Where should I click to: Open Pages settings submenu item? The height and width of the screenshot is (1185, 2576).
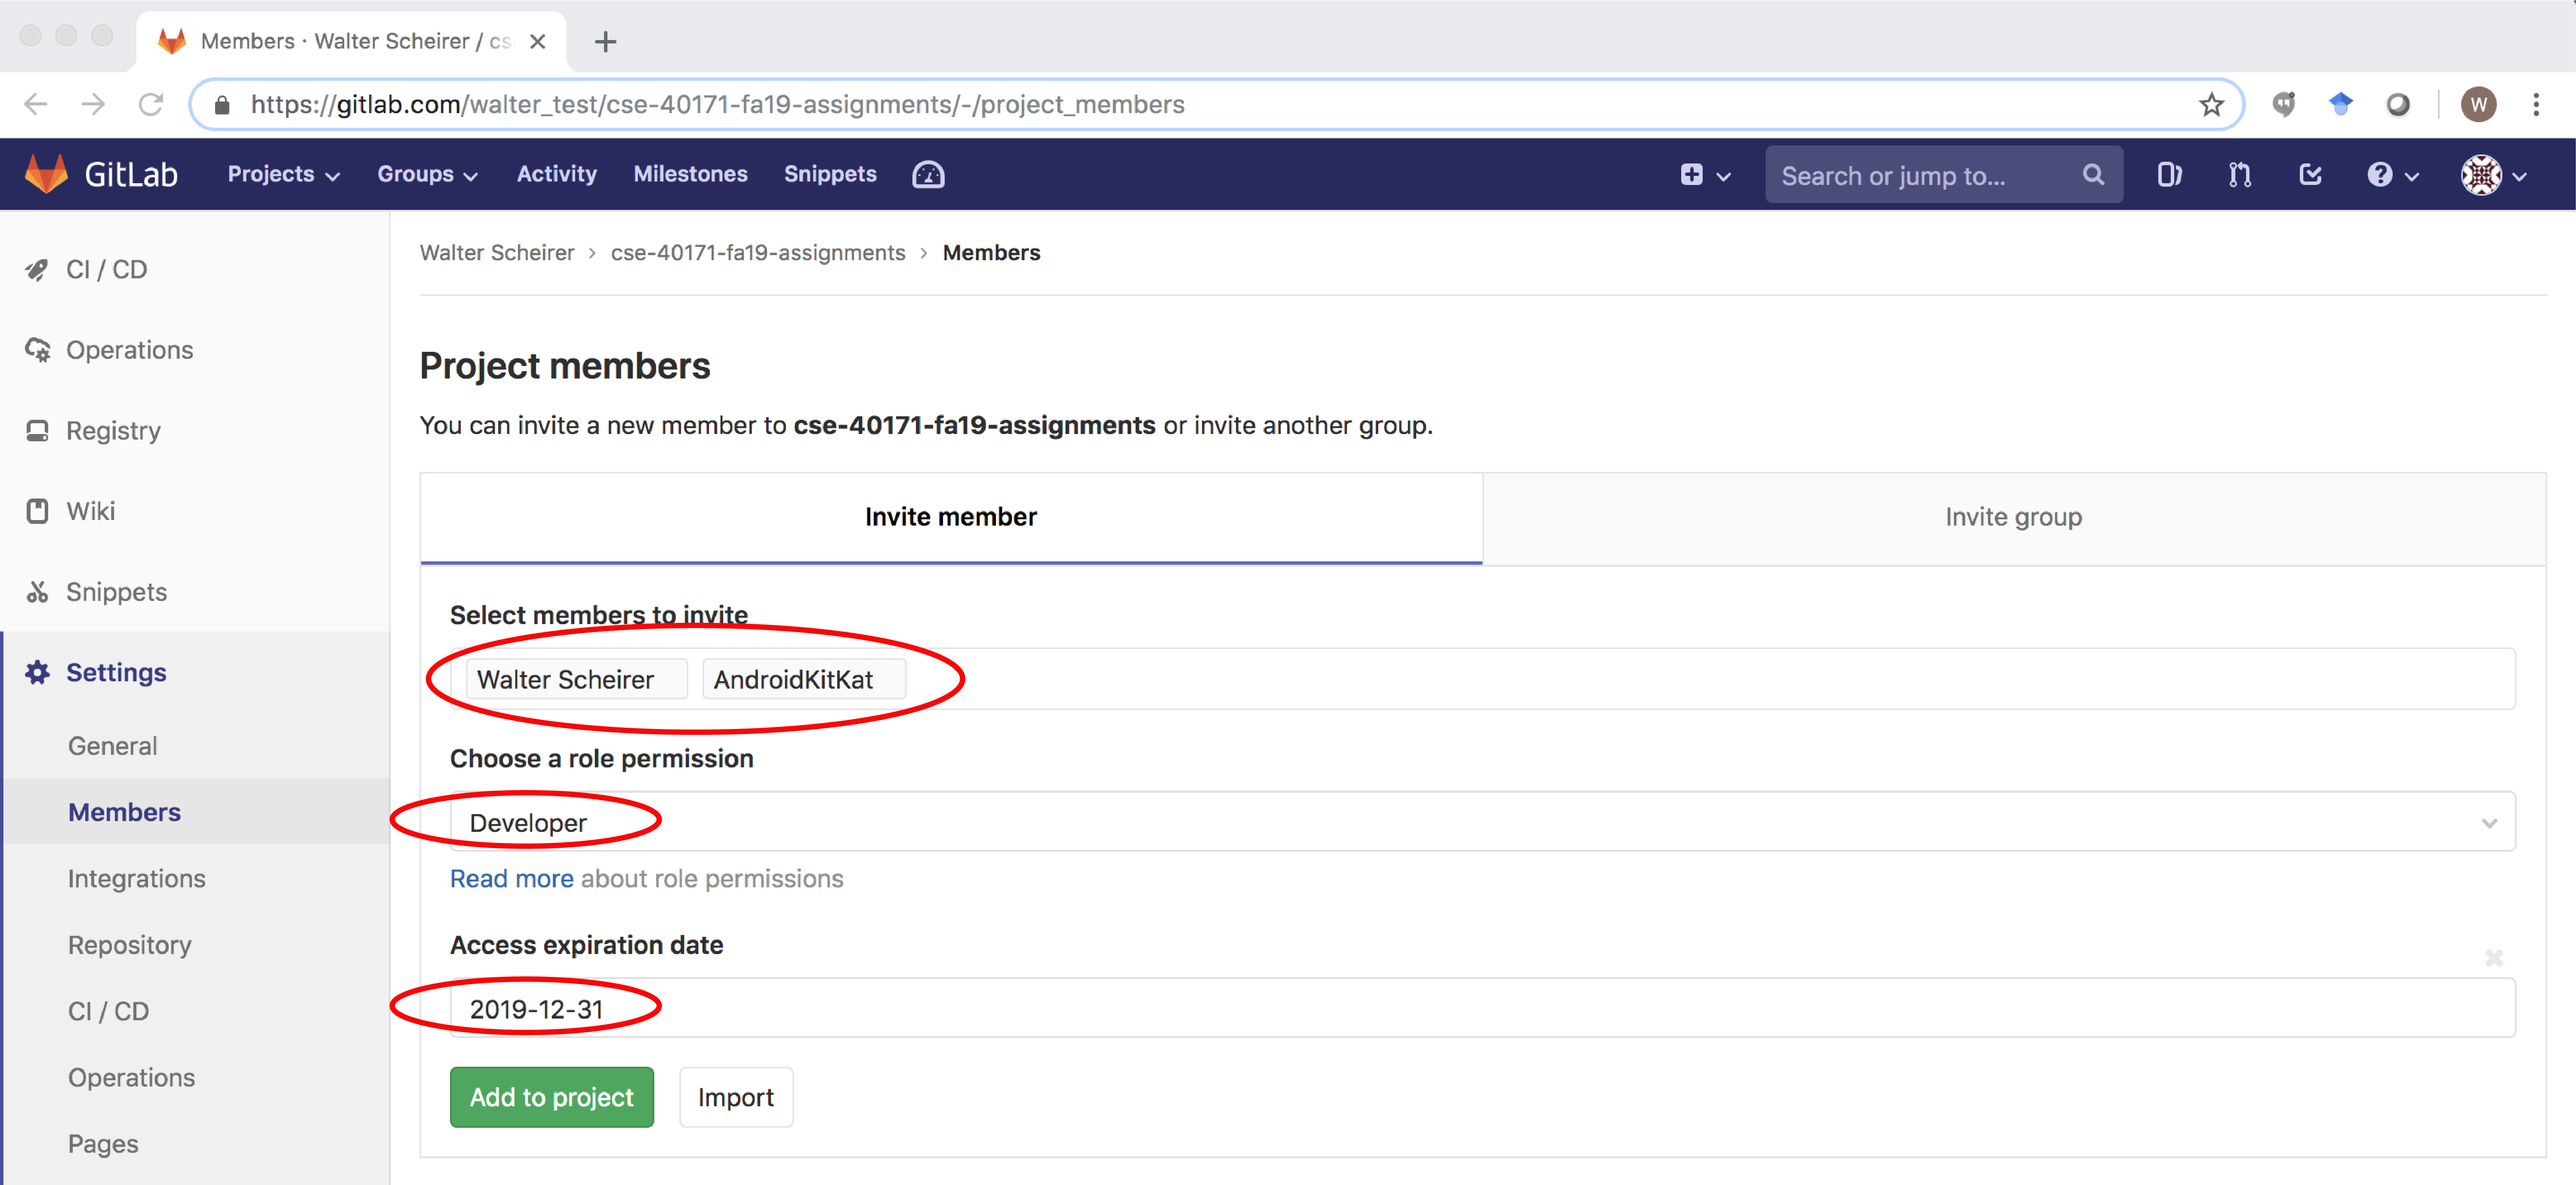coord(103,1144)
